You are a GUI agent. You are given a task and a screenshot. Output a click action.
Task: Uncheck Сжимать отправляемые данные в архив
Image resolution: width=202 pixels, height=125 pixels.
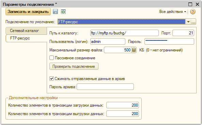click(x=51, y=78)
